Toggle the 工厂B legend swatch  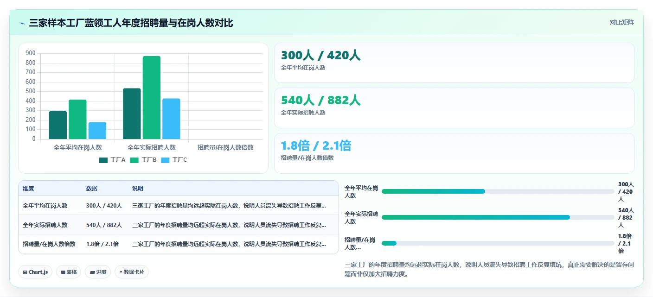click(134, 160)
